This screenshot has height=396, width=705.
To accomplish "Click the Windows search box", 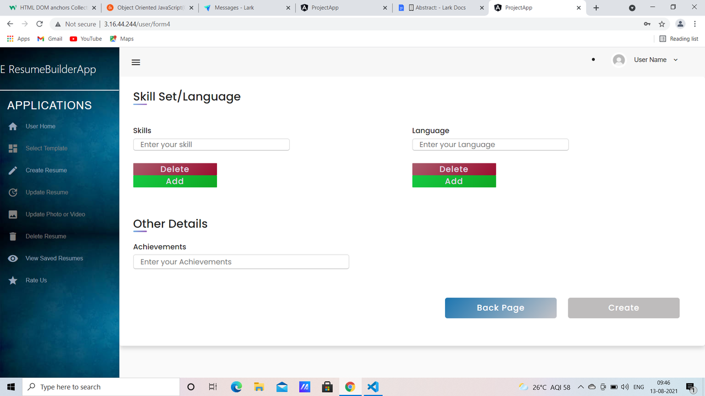I will point(101,387).
